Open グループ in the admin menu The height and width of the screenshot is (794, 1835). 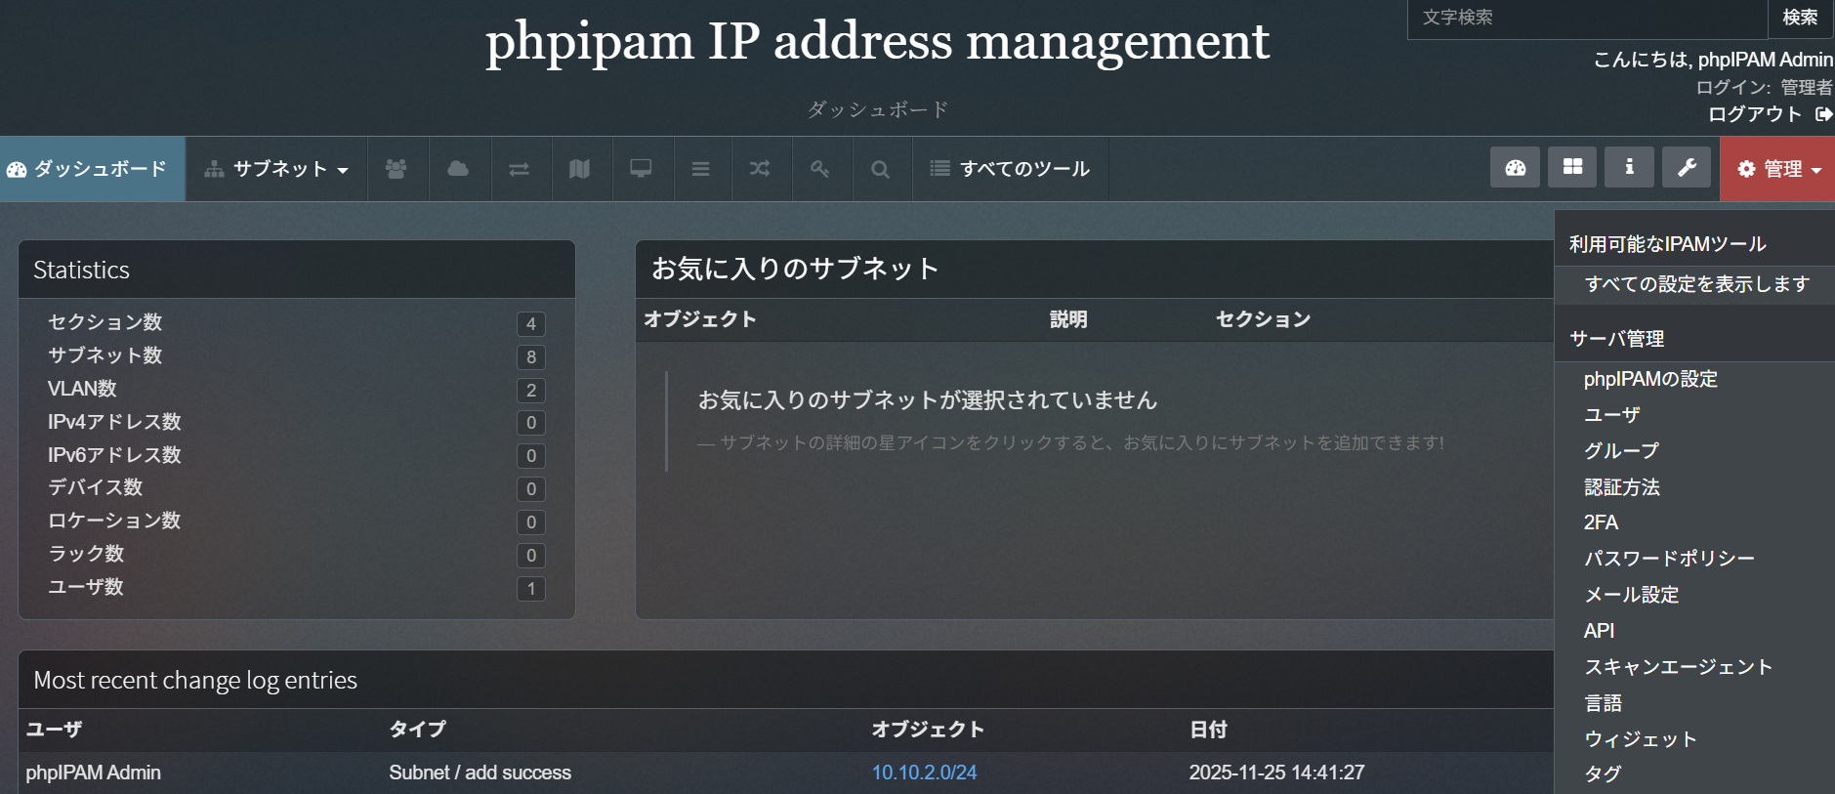[x=1621, y=451]
